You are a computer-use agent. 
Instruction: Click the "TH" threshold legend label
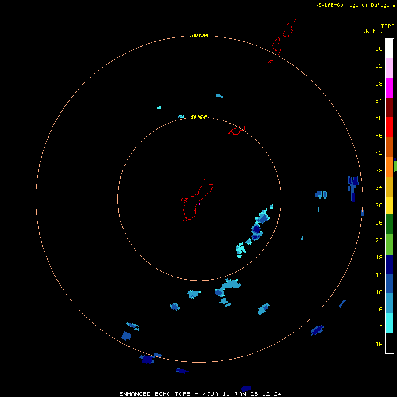[x=379, y=344]
